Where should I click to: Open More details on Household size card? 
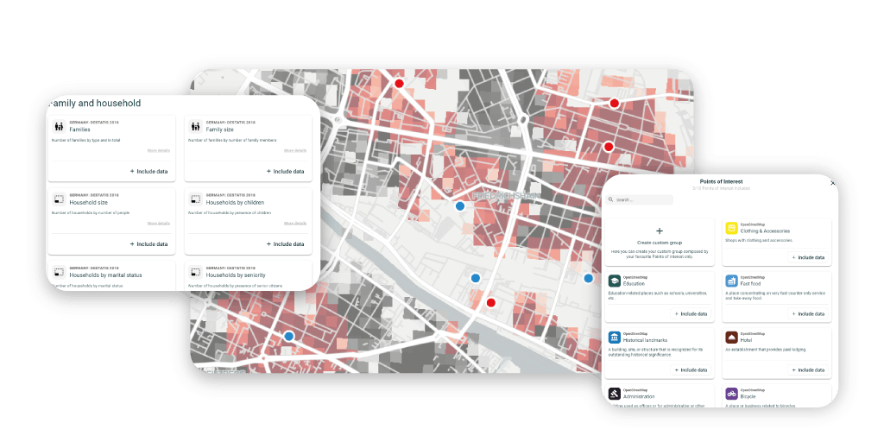[159, 224]
